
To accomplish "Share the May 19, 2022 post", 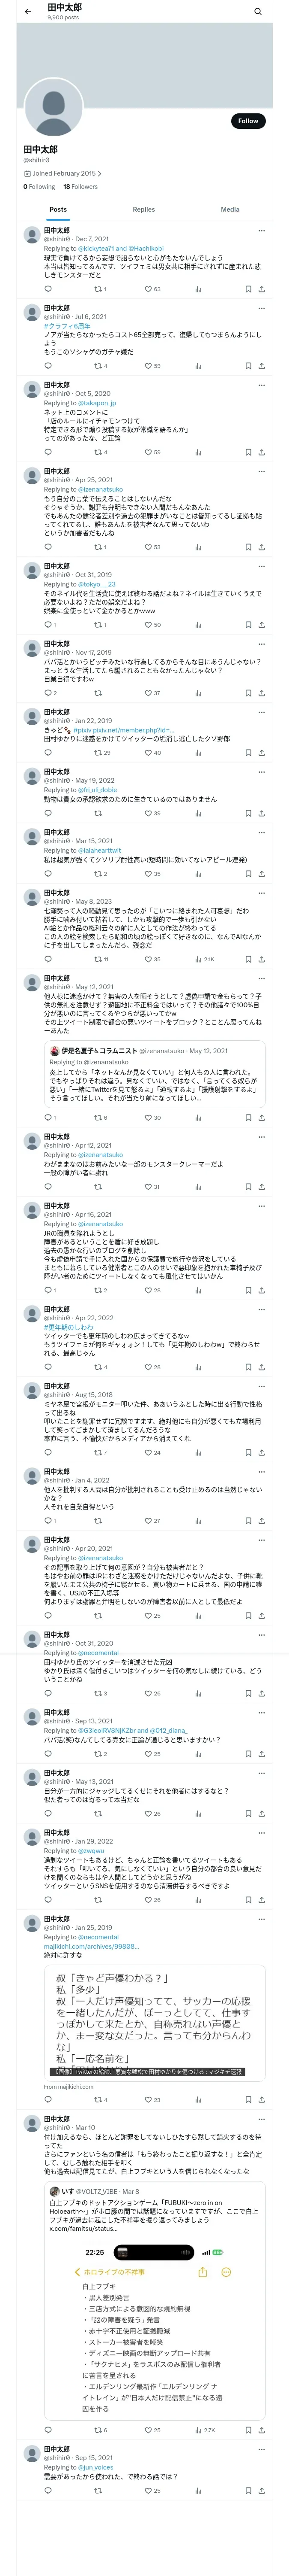I will (x=262, y=813).
